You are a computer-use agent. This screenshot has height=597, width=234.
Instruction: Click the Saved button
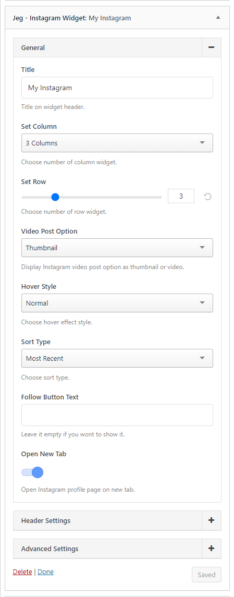pyautogui.click(x=206, y=575)
